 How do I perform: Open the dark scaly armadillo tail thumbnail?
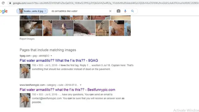coord(84,28)
